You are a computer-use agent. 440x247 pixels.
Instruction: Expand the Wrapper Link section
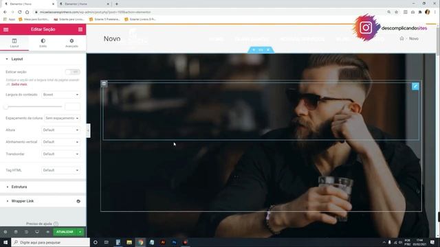click(43, 201)
